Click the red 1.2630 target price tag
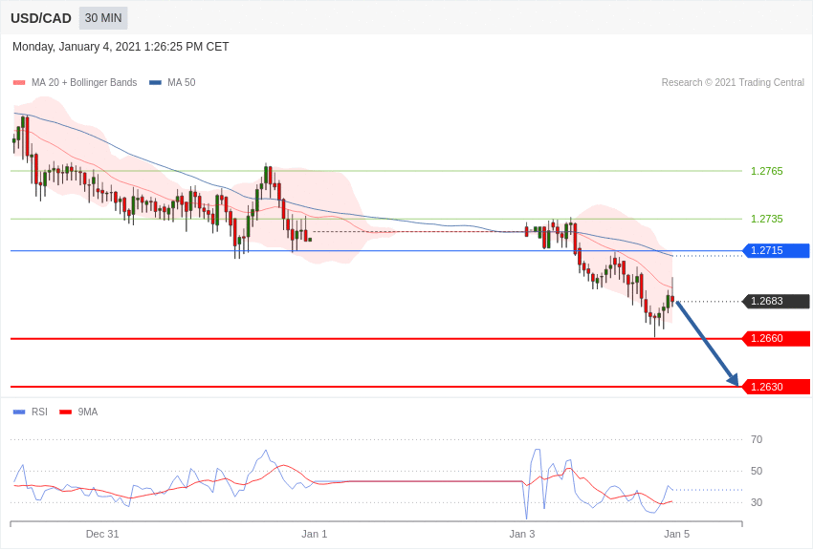The width and height of the screenshot is (813, 550). [777, 387]
